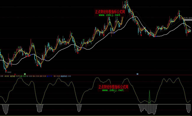
Task: Select the 牛B 0.00 indicator label
Action: point(43,76)
